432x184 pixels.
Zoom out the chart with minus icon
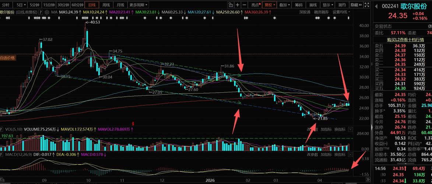[x=244, y=5]
